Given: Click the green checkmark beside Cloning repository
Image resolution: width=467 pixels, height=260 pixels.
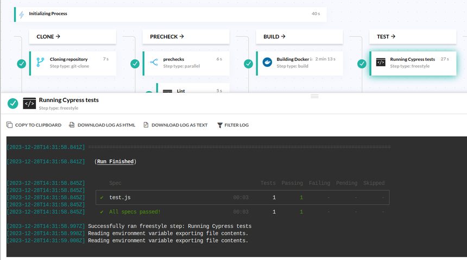Looking at the screenshot, I should point(22,64).
